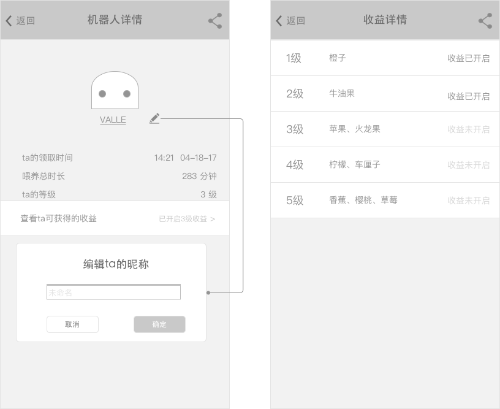The width and height of the screenshot is (500, 409).
Task: Click the 14:21 04-18-17 time value
Action: [x=185, y=158]
